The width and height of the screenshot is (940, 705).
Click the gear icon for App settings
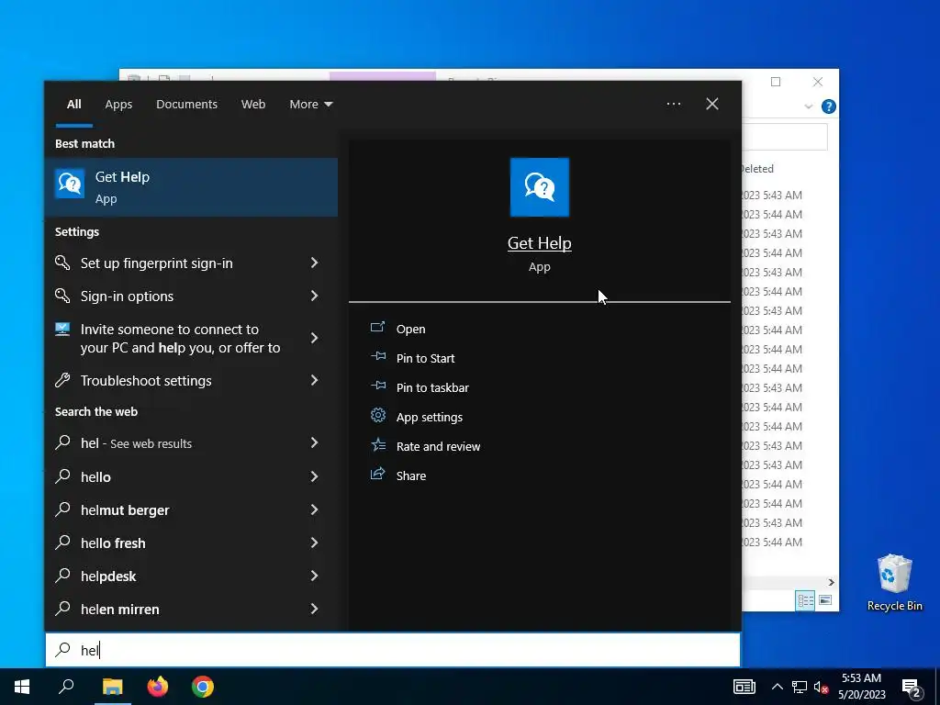coord(377,415)
